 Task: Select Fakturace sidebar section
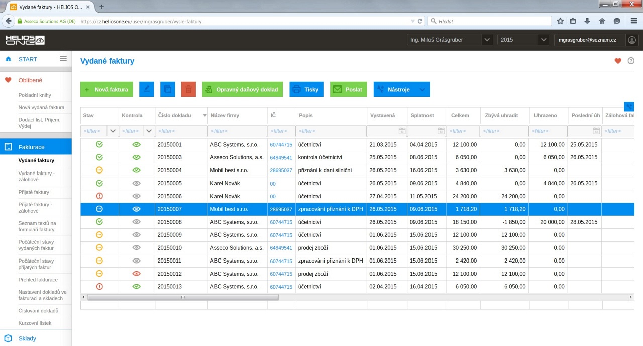click(36, 147)
